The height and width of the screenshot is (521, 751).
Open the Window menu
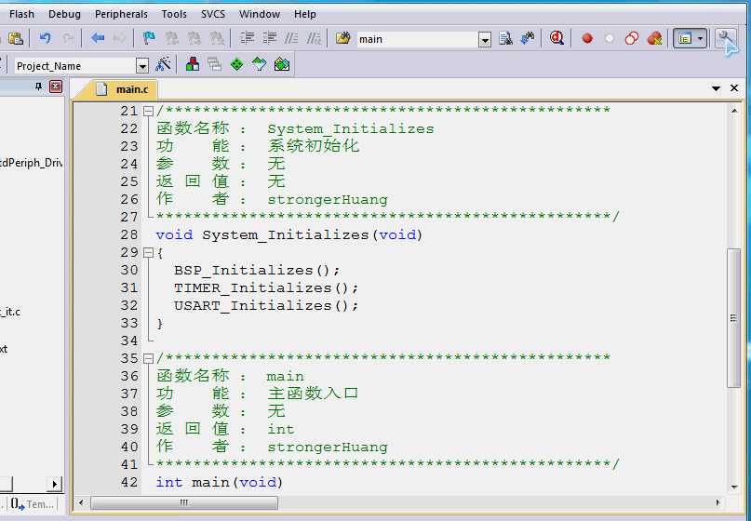(260, 14)
